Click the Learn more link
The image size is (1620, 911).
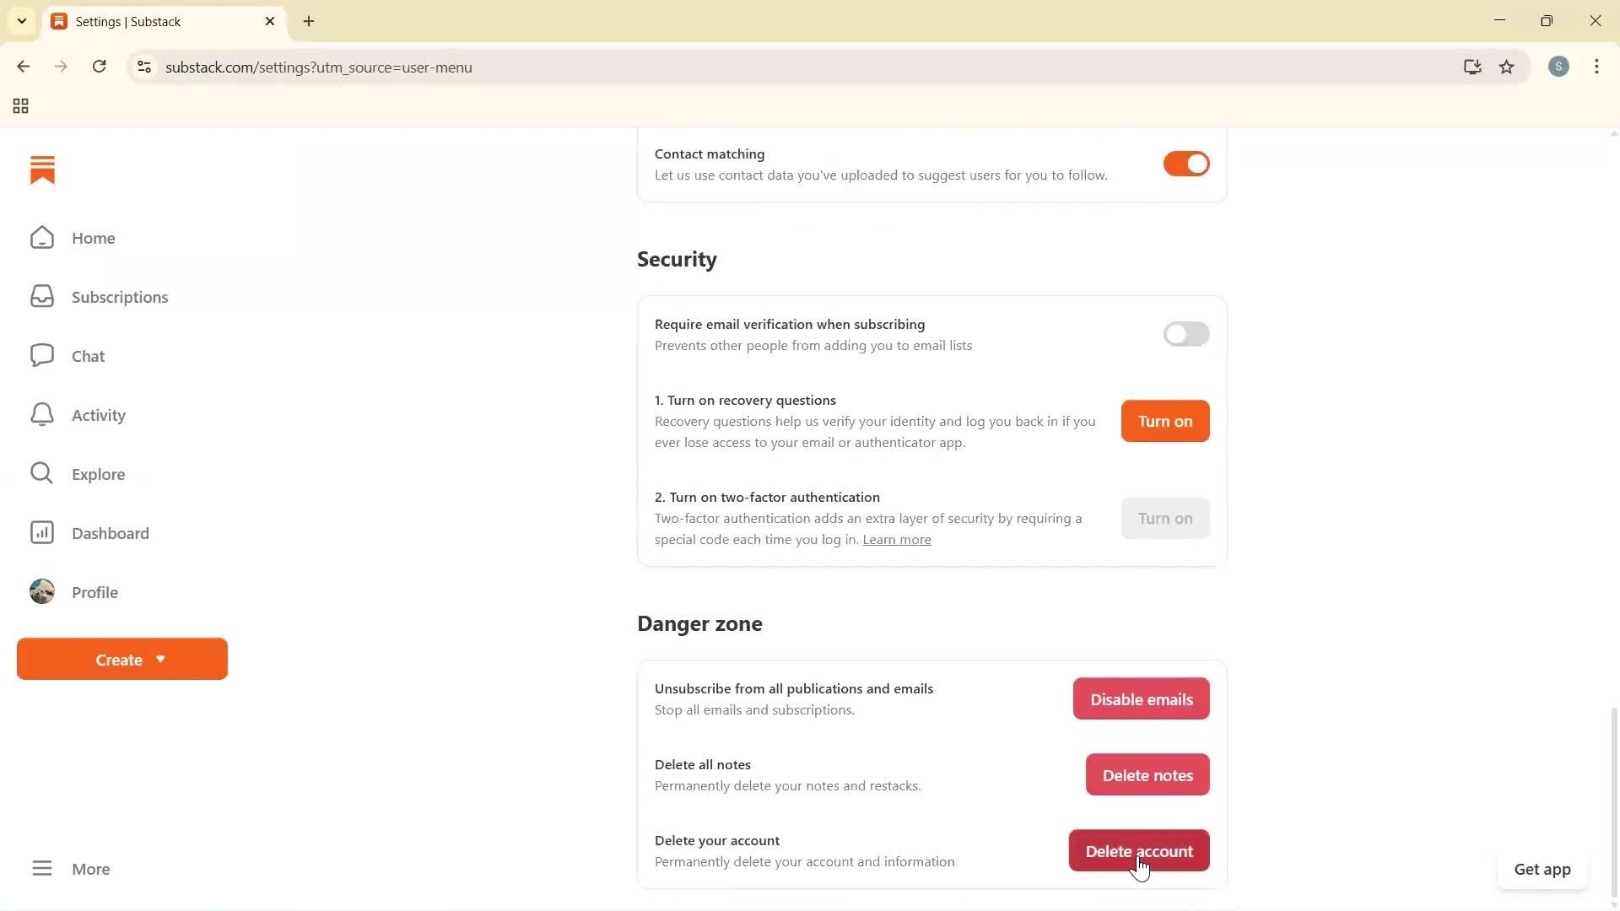(x=896, y=540)
